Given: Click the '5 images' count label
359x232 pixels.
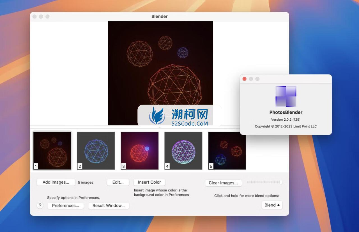Looking at the screenshot, I should [86, 183].
